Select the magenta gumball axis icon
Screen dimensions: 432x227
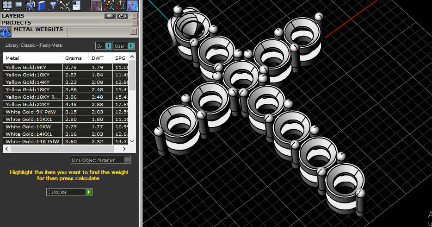click(x=96, y=5)
